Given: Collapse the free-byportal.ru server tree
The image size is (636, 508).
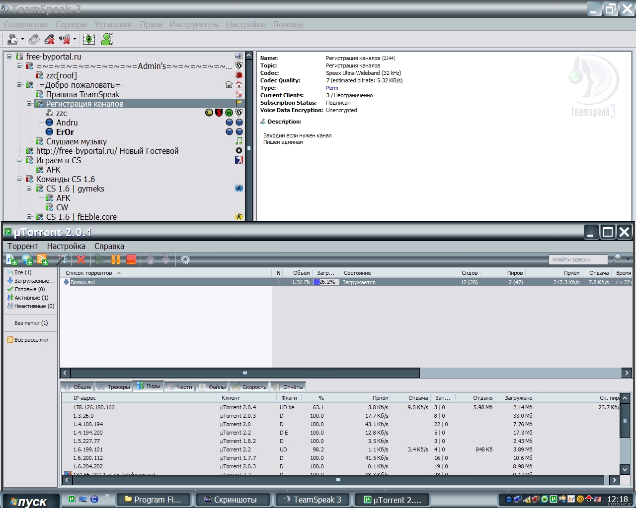Looking at the screenshot, I should coord(9,57).
